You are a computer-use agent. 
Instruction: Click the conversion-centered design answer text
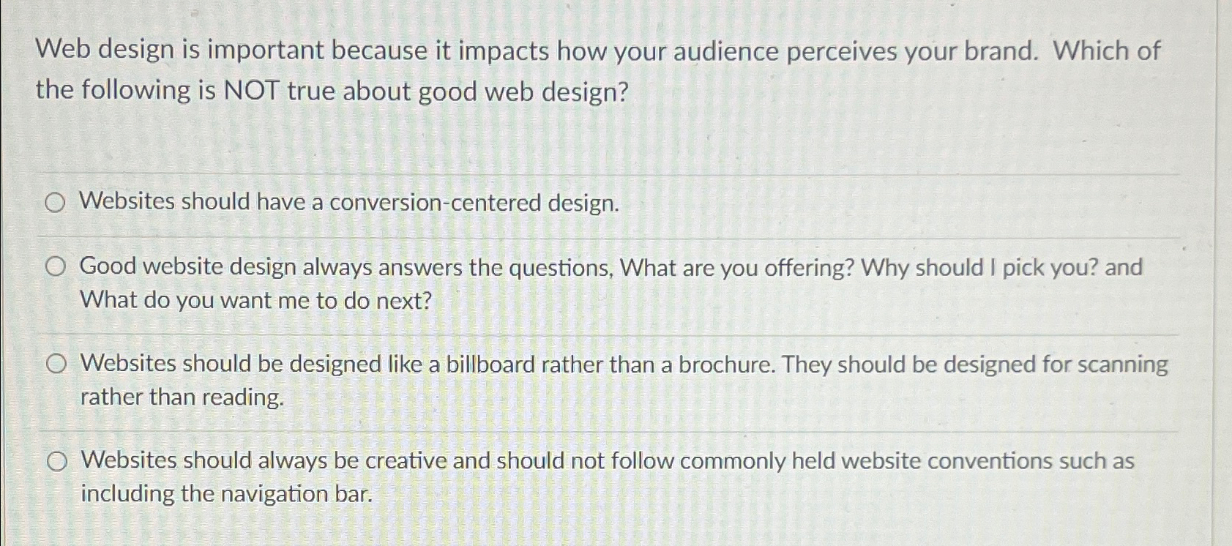[x=349, y=203]
